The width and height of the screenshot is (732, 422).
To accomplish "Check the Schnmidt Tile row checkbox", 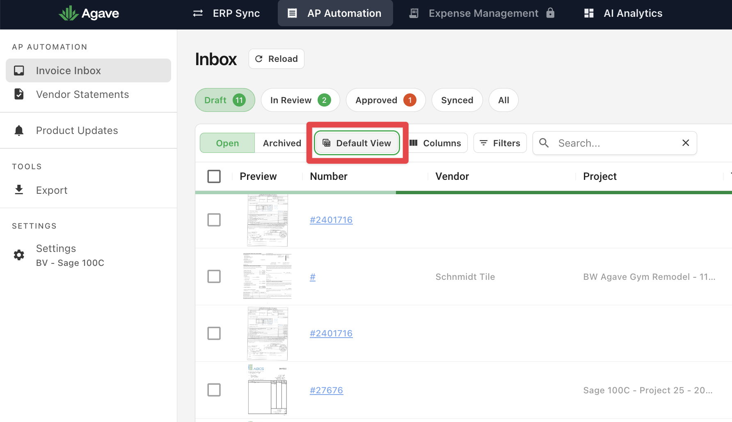I will coord(214,277).
